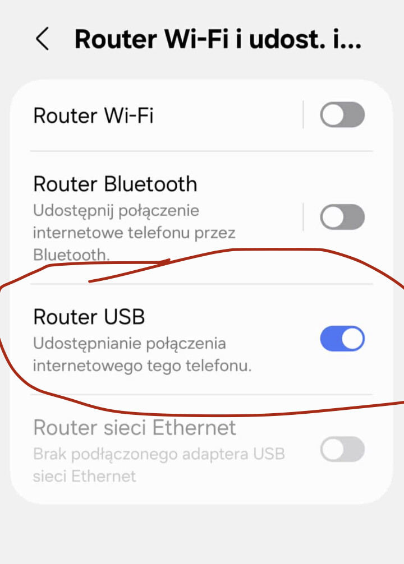
Task: Click 'sieci Ethernet' on the last description line
Action: [x=85, y=476]
